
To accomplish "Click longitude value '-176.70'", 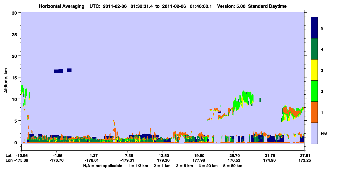I will pyautogui.click(x=57, y=160).
